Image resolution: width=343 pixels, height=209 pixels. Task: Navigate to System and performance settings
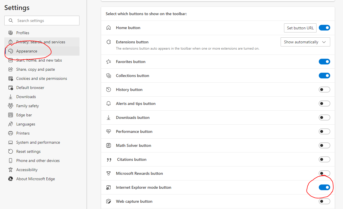coord(42,142)
